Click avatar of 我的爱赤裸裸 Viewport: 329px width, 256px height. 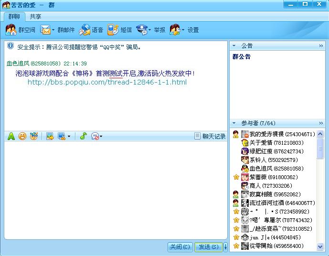click(244, 134)
